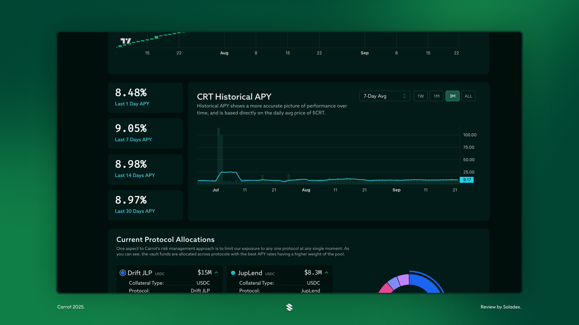Open the Last 14 Days APY card
Viewport: 579px width, 325px height.
click(145, 169)
